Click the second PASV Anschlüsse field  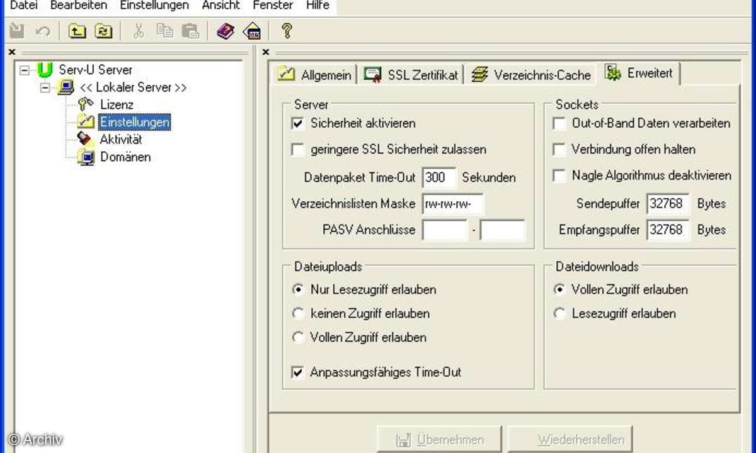(502, 230)
